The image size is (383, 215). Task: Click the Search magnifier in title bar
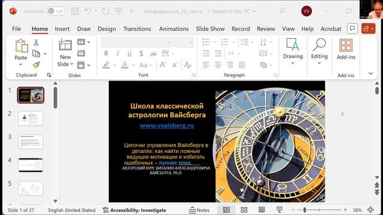pyautogui.click(x=282, y=11)
